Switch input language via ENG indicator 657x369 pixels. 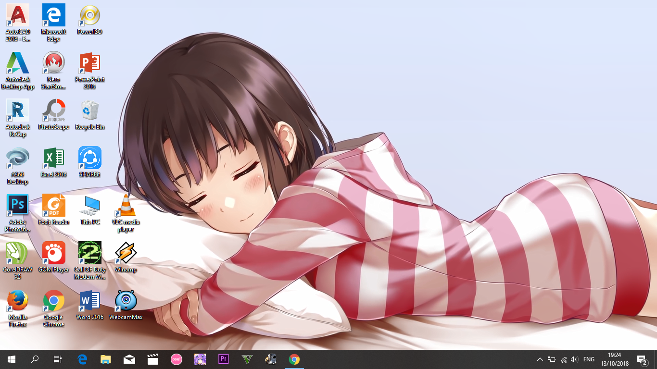[589, 359]
